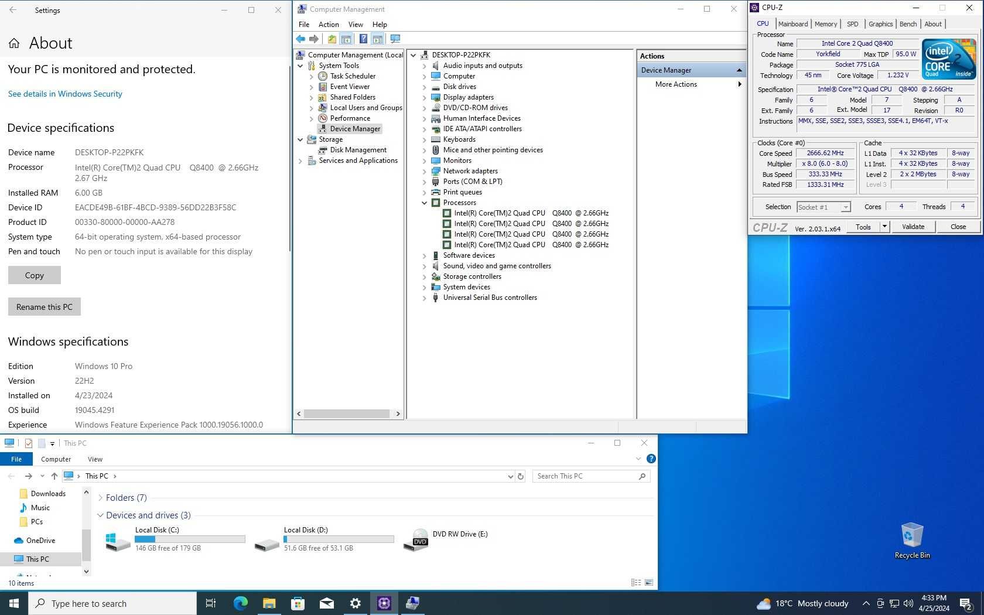Click the Settings home icon beside About

pyautogui.click(x=14, y=43)
